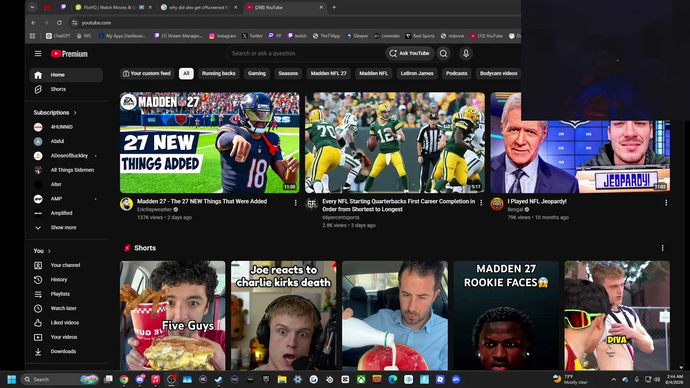Screen dimensions: 690x388
Task: Open Shorts in the sidebar
Action: coord(66,89)
